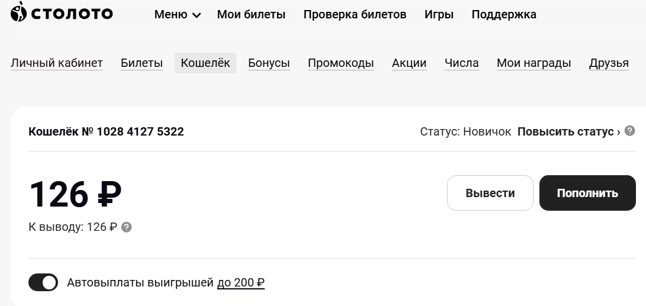
Task: Open the Игры section
Action: 439,15
